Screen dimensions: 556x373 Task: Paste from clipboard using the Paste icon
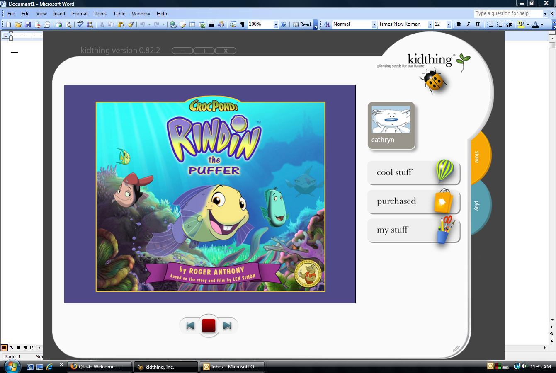[x=121, y=24]
